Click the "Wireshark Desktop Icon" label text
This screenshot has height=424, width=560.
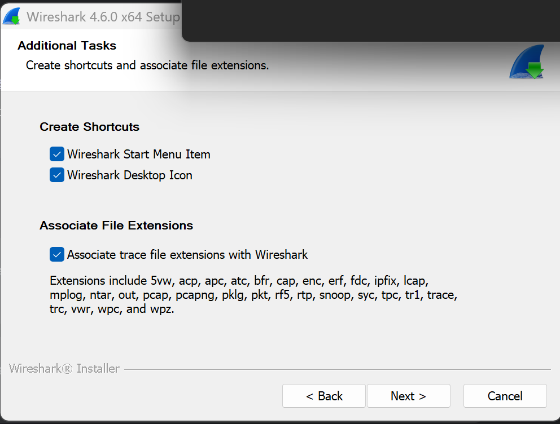tap(129, 175)
